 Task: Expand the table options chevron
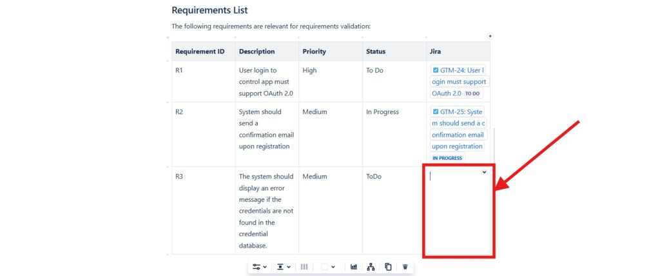265,266
